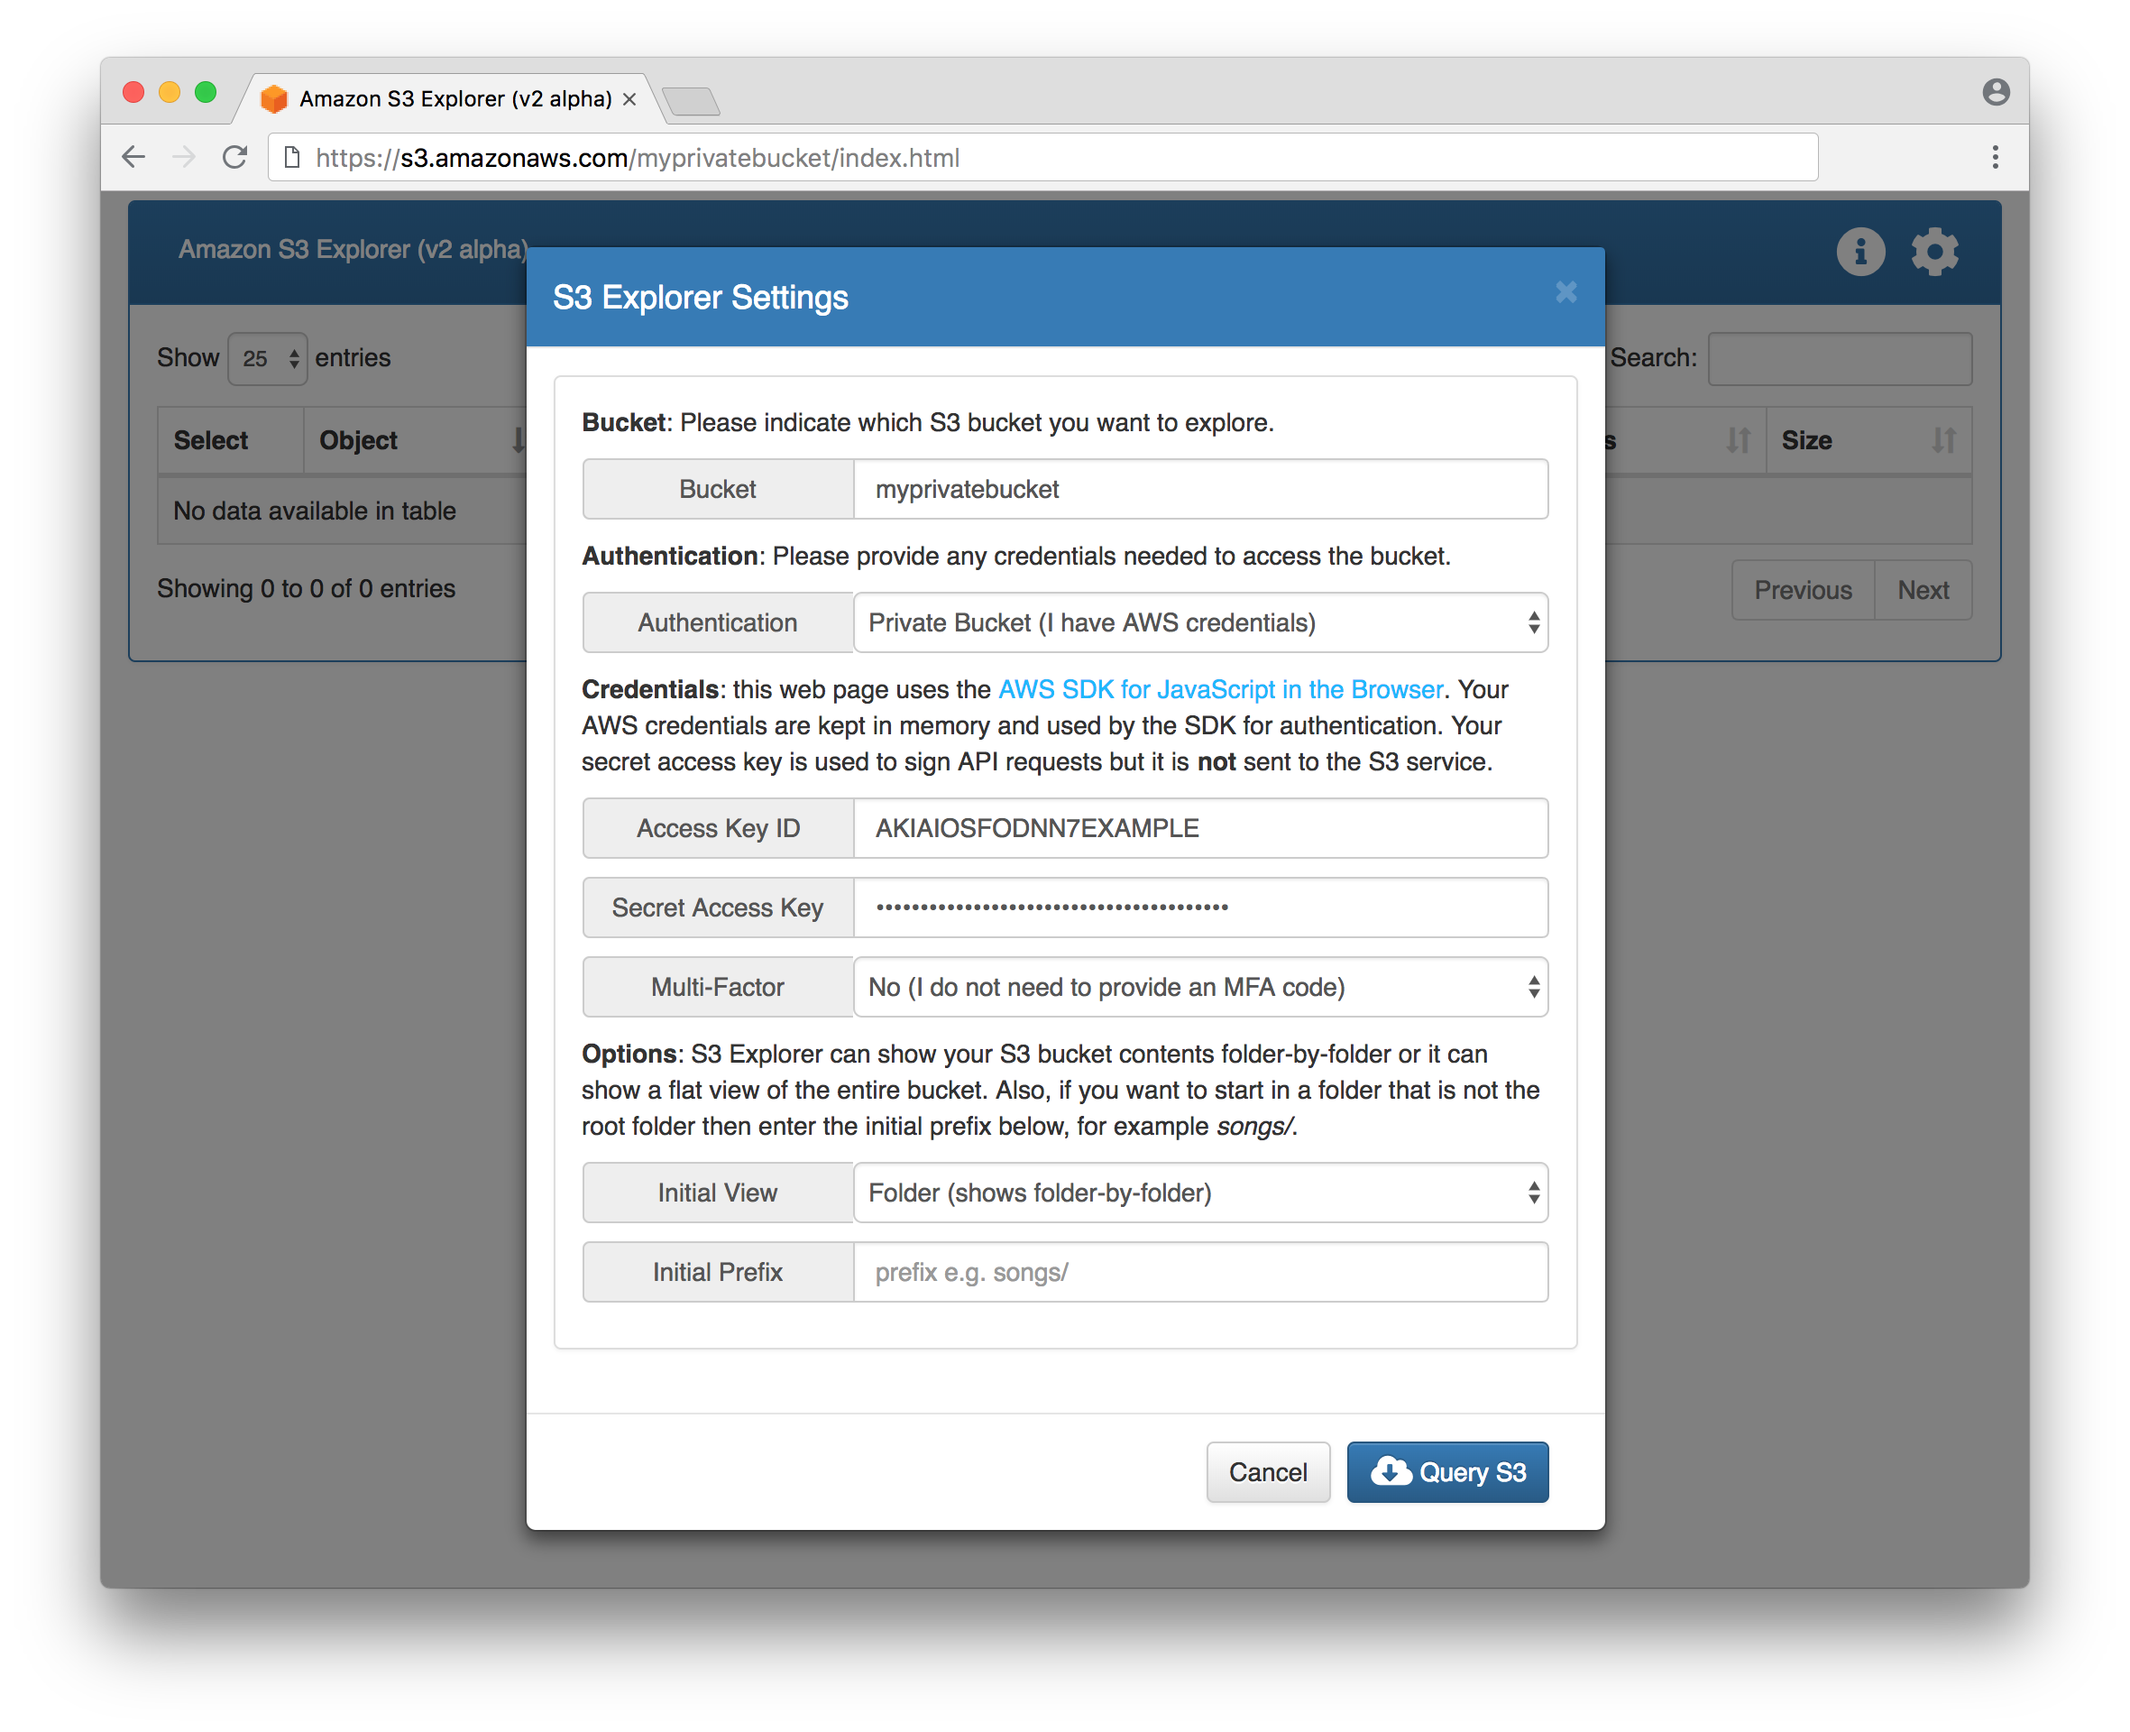Click the Query S3 button

pyautogui.click(x=1446, y=1470)
